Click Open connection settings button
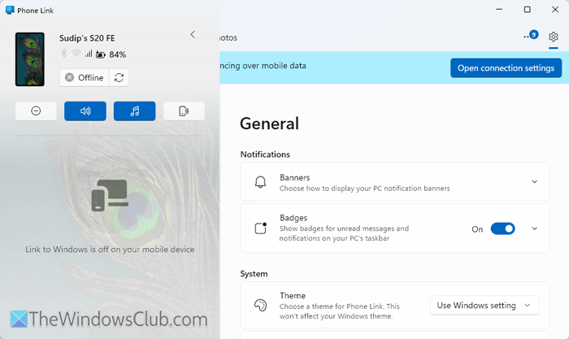This screenshot has height=339, width=569. [x=506, y=67]
